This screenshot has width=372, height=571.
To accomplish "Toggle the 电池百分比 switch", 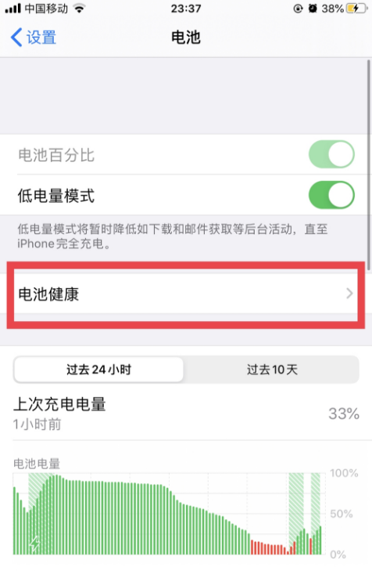I will pos(331,154).
